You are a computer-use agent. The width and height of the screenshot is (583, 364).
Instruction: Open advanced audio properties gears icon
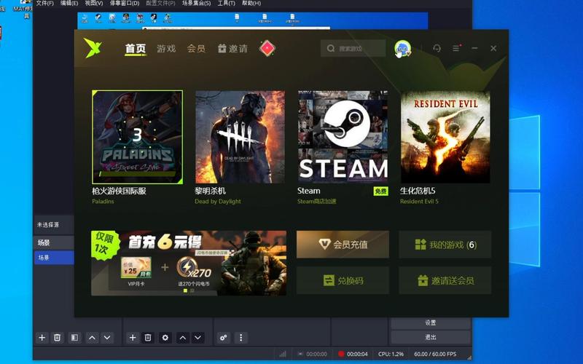223,338
